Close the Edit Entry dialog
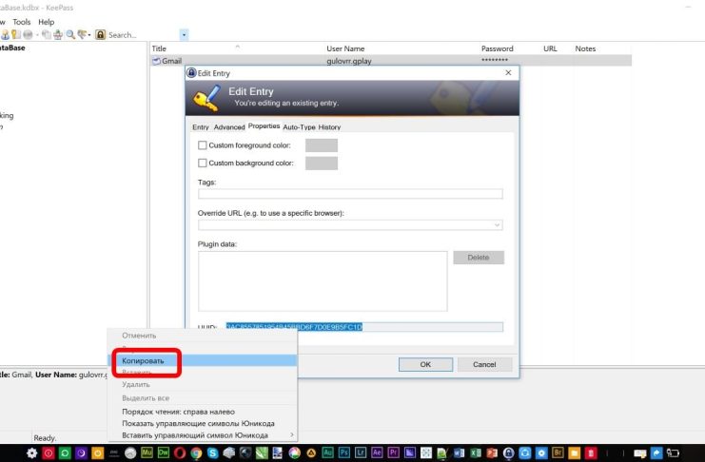Screen dimensions: 705x462 [x=508, y=72]
